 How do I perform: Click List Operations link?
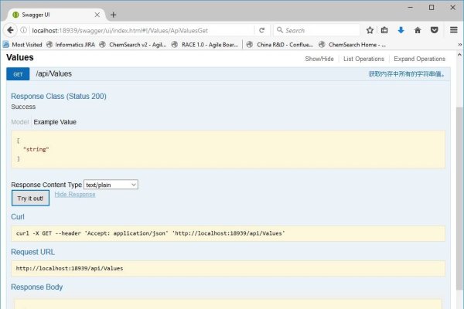click(363, 59)
